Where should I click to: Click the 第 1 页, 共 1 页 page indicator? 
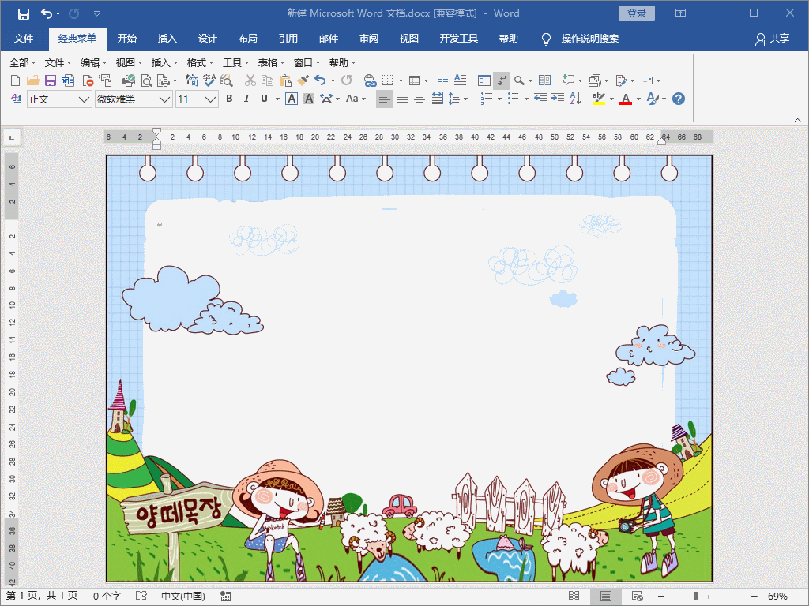(x=42, y=597)
